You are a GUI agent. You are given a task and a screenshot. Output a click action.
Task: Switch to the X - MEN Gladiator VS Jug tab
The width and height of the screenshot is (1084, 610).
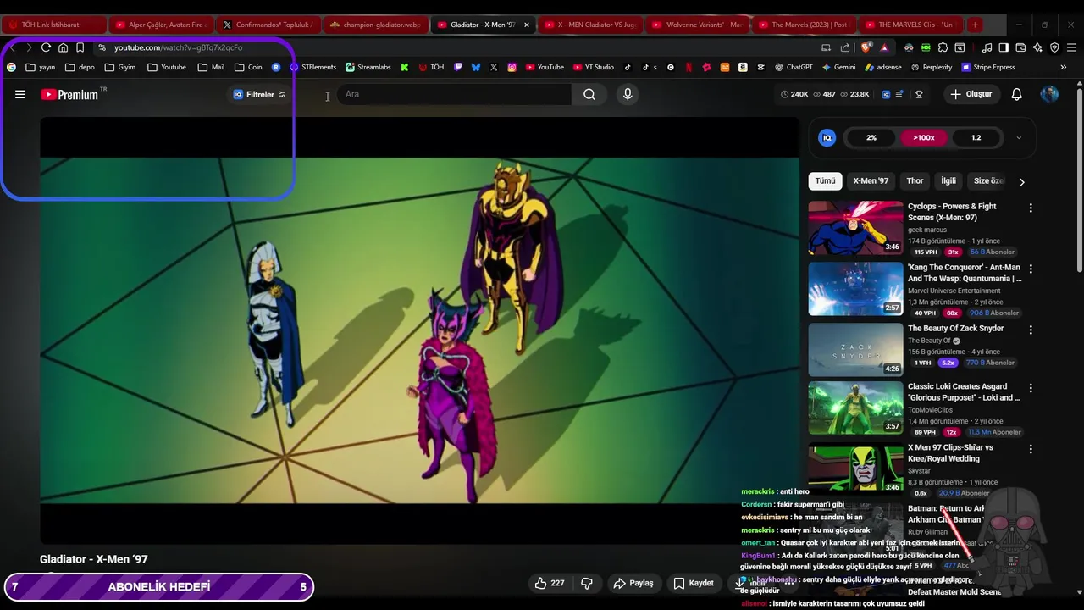tap(590, 25)
